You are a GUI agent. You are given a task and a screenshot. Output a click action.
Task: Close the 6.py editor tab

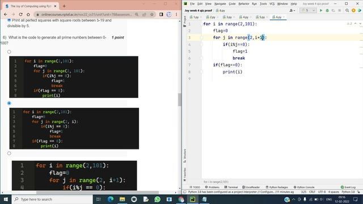point(284,17)
